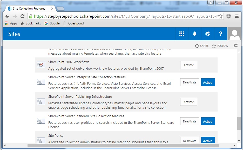243x150 pixels.
Task: Click the Sites header link
Action: pos(14,34)
